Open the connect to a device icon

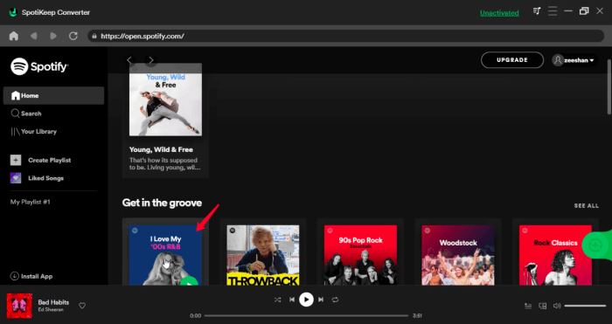pyautogui.click(x=543, y=306)
